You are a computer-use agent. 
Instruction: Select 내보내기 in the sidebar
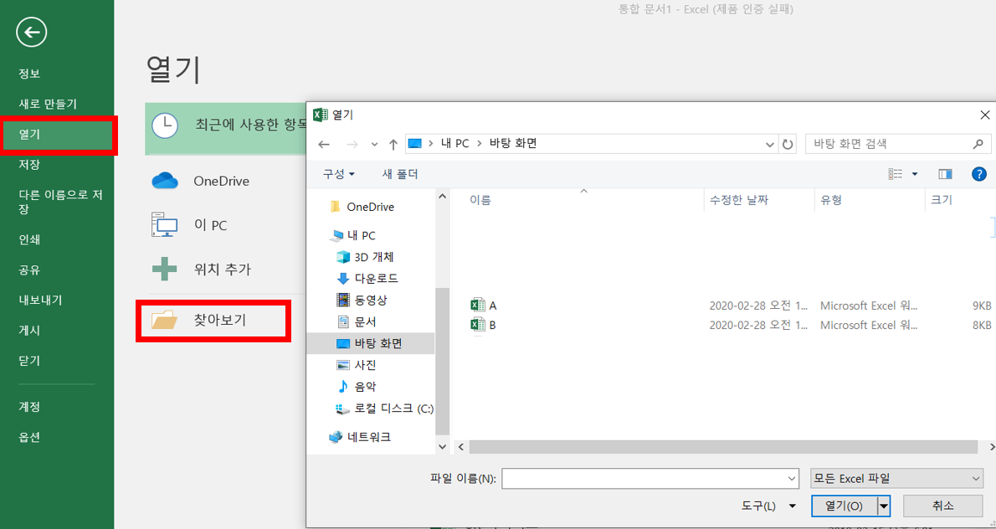(40, 300)
